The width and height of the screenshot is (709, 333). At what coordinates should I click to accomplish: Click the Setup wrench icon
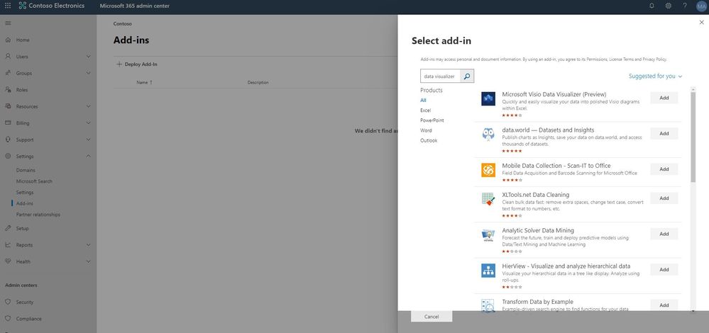[8, 228]
